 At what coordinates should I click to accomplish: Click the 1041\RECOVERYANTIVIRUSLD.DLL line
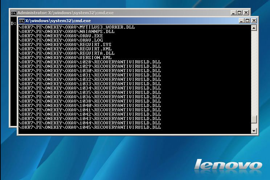90,110
